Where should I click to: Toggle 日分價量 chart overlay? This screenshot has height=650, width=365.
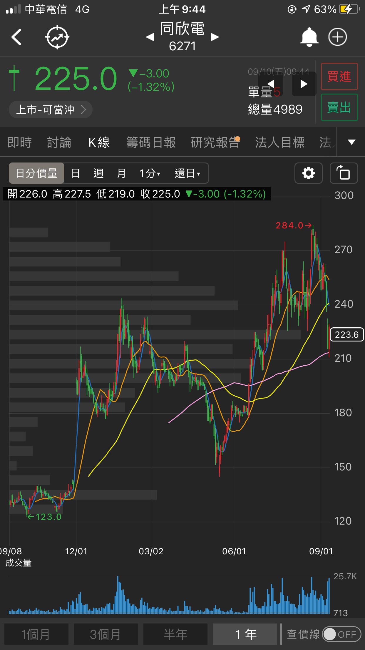click(36, 173)
